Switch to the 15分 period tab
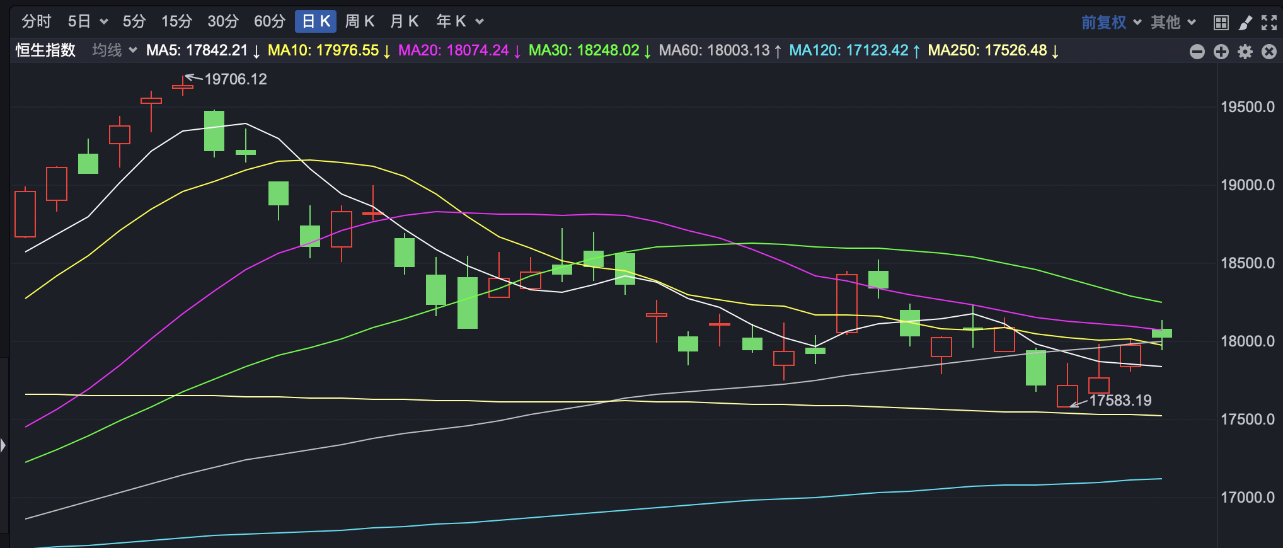Screen dimensions: 1283x548 (x=176, y=21)
